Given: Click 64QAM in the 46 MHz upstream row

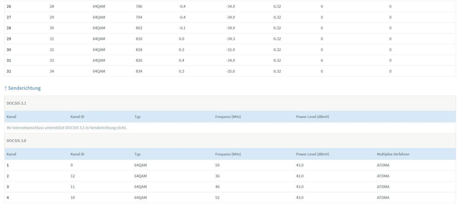Looking at the screenshot, I should pos(140,187).
